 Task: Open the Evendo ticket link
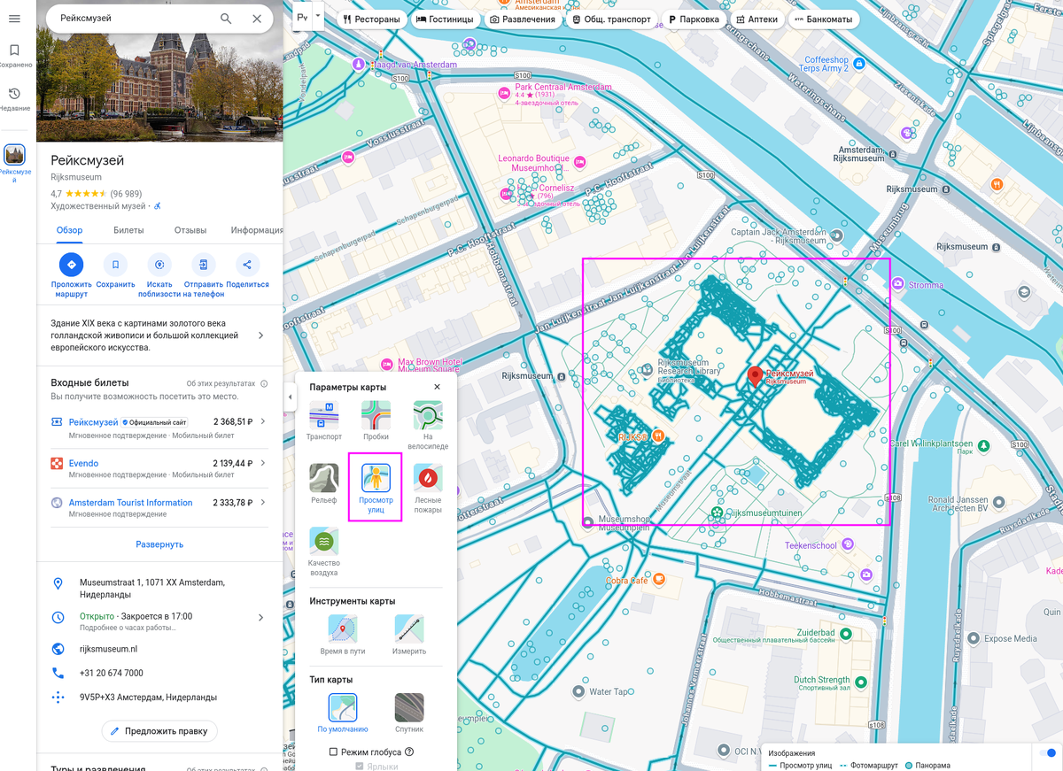point(83,463)
